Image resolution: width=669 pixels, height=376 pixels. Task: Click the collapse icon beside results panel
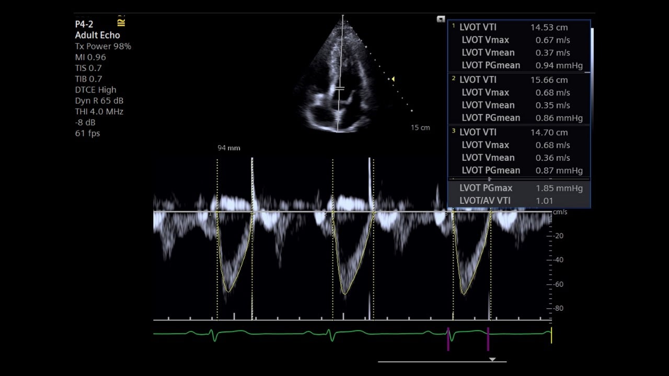[x=441, y=19]
